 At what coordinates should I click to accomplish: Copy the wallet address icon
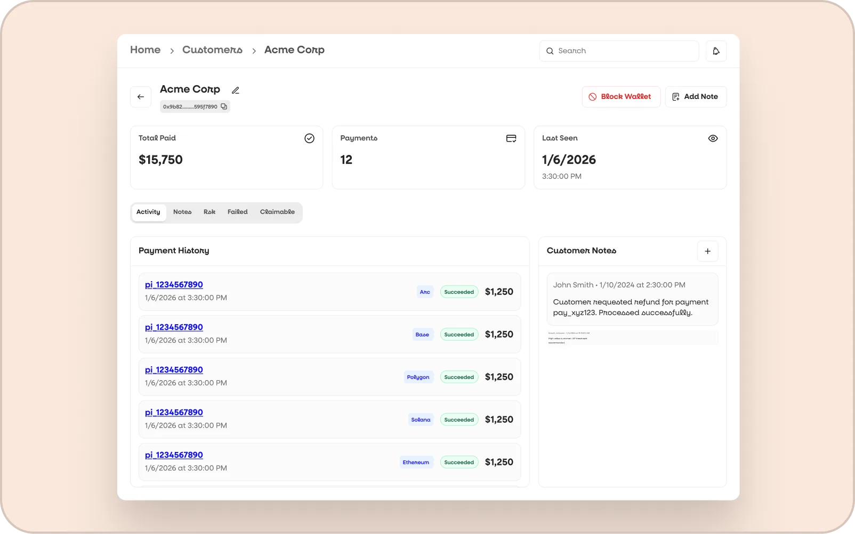(224, 106)
